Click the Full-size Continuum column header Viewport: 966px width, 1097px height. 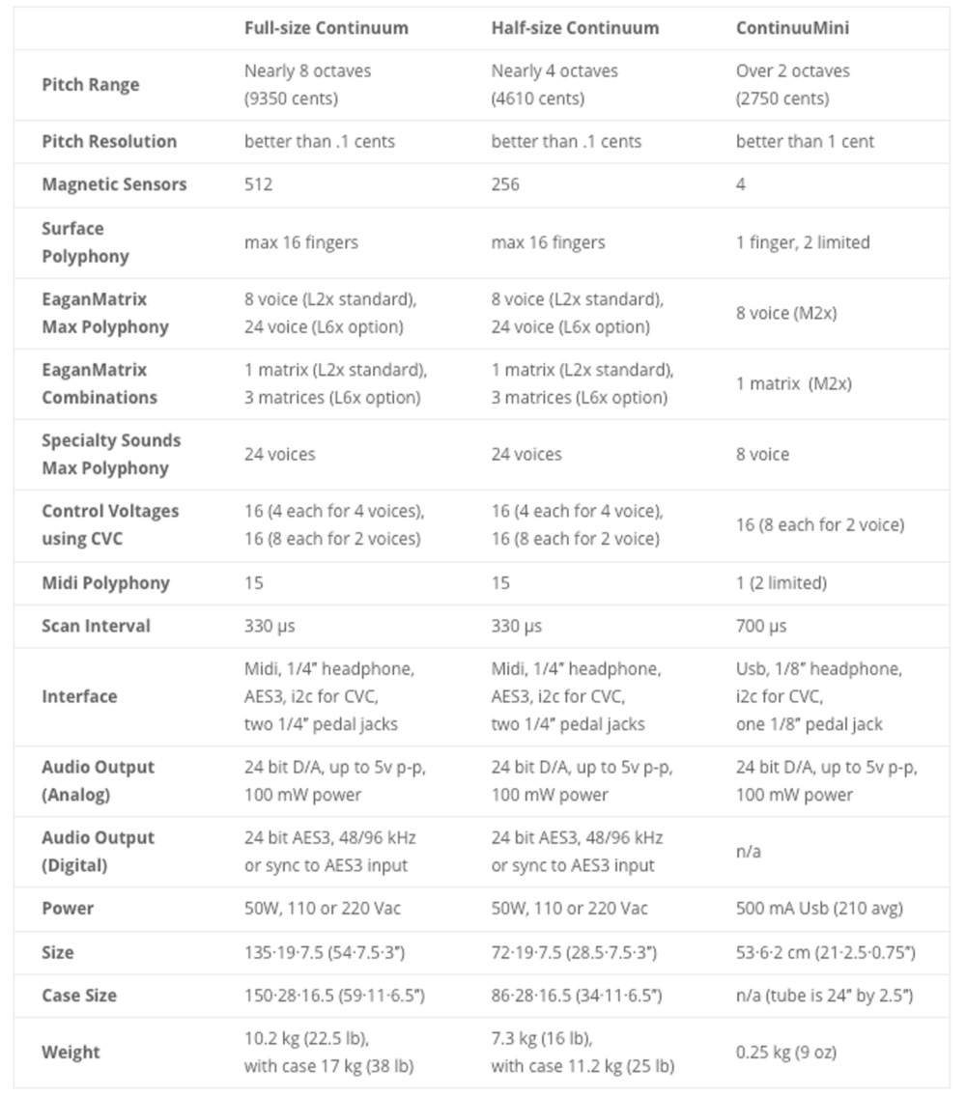tap(327, 28)
